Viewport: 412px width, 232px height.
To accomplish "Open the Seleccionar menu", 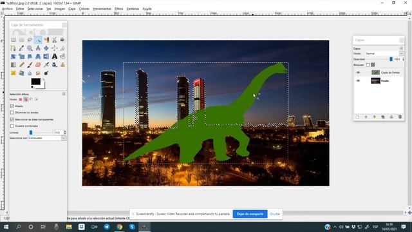I will (35, 8).
